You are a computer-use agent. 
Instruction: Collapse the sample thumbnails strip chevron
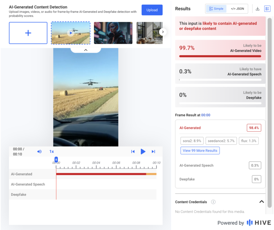click(x=86, y=50)
